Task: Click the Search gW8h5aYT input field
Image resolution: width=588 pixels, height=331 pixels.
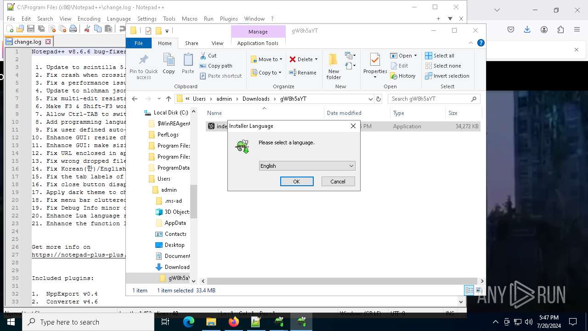Action: (x=434, y=99)
